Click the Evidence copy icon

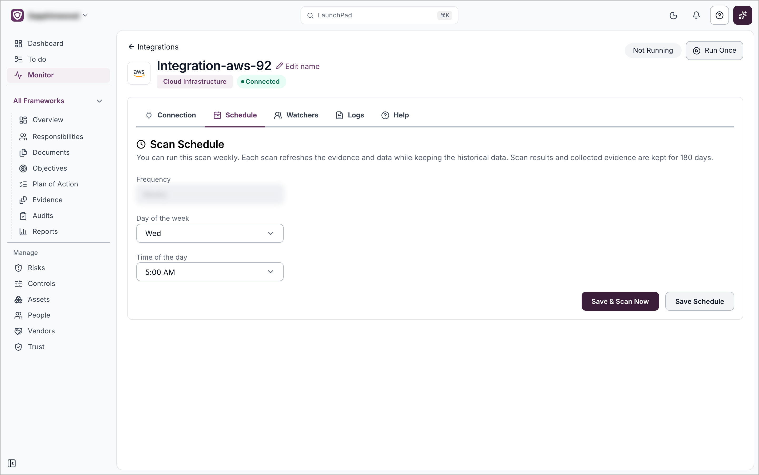coord(23,200)
